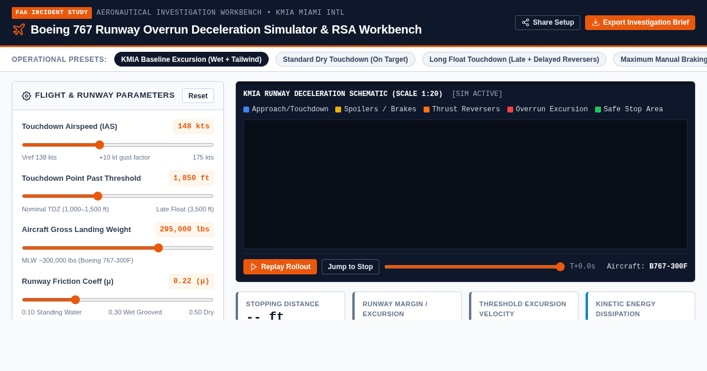Select KMIA Baseline Excursion preset
This screenshot has height=371, width=707.
[x=191, y=59]
